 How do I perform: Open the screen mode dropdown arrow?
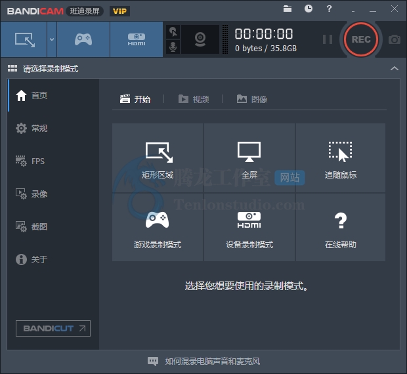(52, 39)
